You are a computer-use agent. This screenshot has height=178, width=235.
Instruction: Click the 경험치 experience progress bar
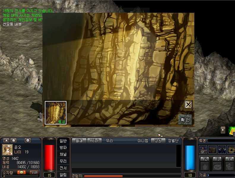(x=132, y=176)
